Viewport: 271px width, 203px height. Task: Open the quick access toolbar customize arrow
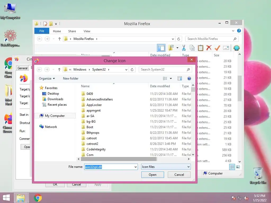(56, 24)
